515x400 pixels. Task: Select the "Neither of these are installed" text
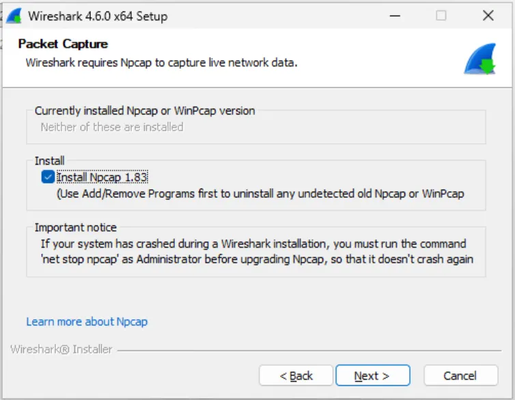click(112, 127)
